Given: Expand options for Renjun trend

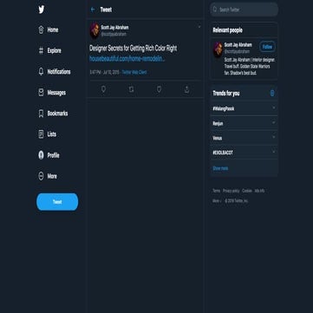Looking at the screenshot, I should (274, 122).
